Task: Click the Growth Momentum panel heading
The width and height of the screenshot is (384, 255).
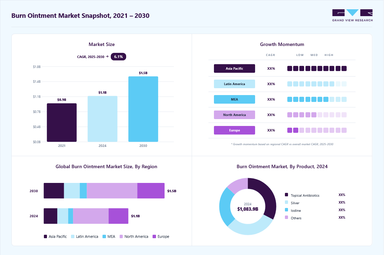Action: 282,44
